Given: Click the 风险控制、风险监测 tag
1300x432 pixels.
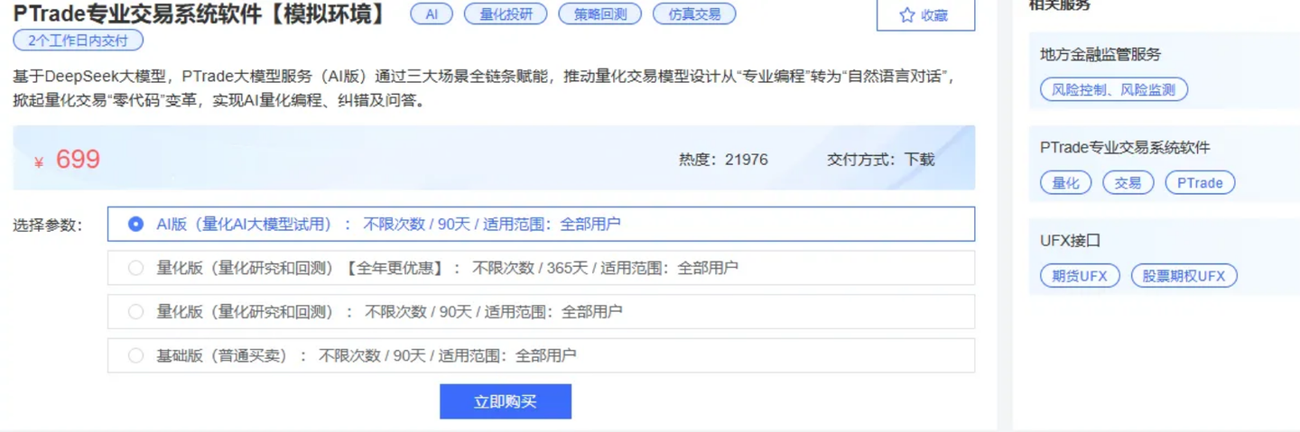Looking at the screenshot, I should pyautogui.click(x=1113, y=89).
